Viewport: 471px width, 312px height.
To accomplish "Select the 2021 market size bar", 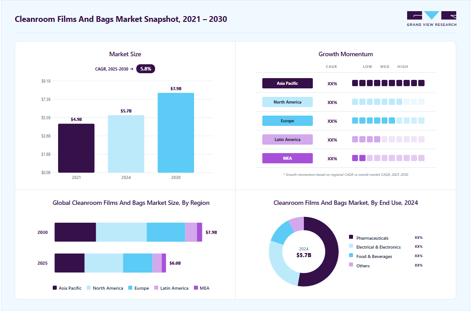I will tap(76, 148).
